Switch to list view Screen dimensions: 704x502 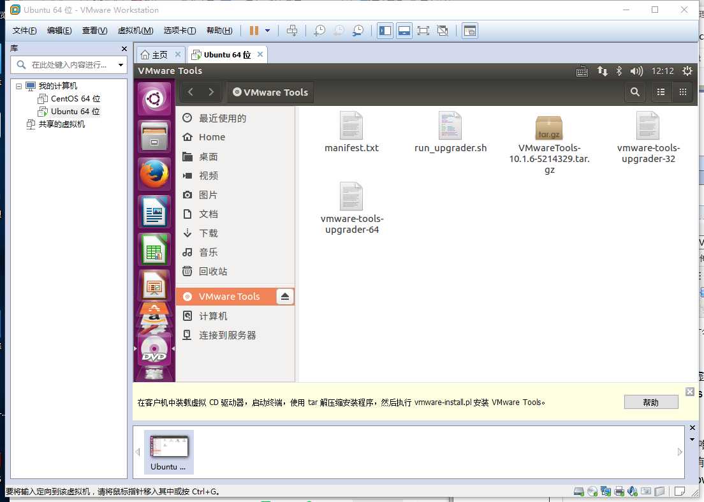(x=661, y=92)
